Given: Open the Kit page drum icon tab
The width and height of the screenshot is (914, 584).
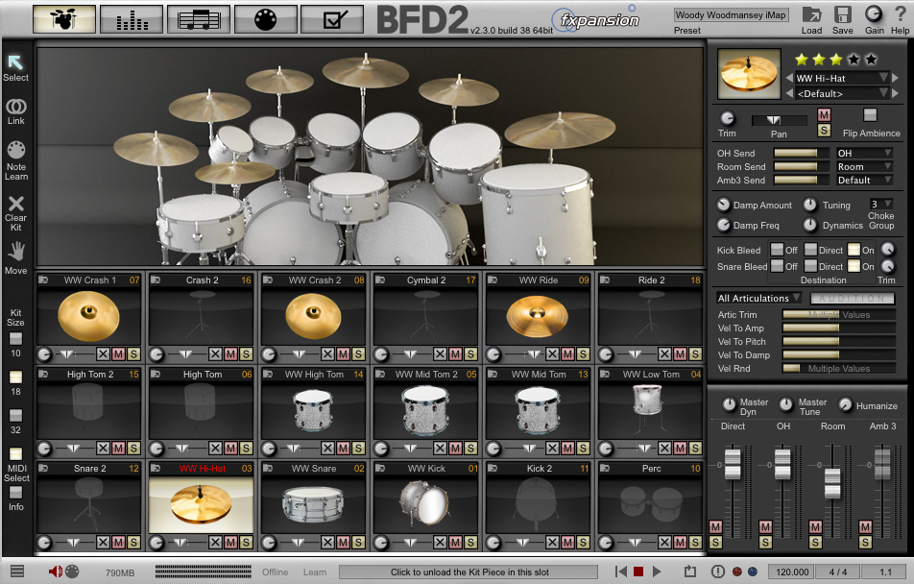Looking at the screenshot, I should [x=64, y=18].
